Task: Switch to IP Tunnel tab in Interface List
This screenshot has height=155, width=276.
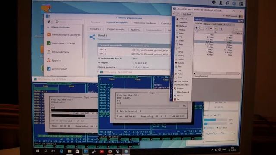Action: [x=227, y=25]
